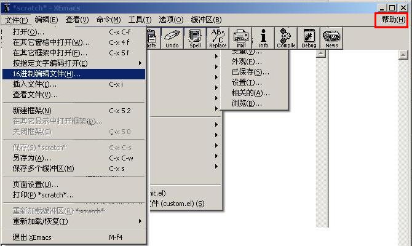Screen dimensions: 412x246
Task: Select 在其它窗格中打开(W)... menu entry
Action: coord(74,42)
